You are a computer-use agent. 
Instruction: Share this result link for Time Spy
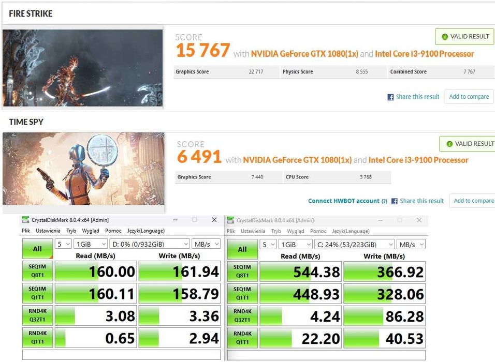[422, 201]
